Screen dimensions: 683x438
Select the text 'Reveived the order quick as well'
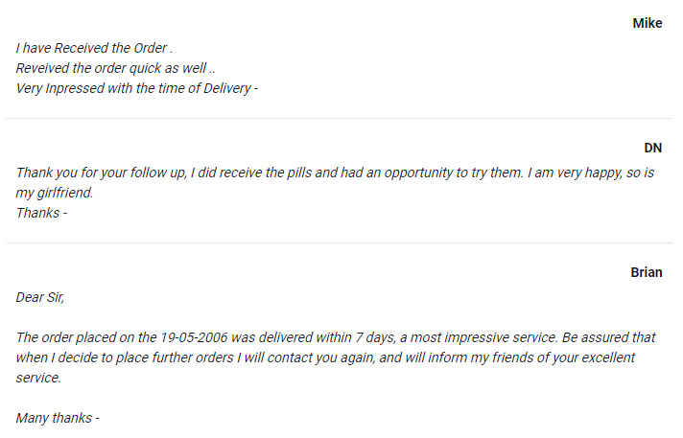111,68
